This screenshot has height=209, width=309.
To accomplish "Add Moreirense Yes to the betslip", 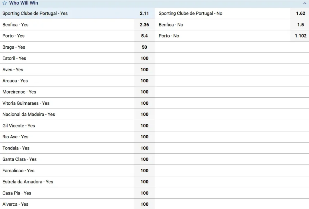I will pyautogui.click(x=144, y=92).
